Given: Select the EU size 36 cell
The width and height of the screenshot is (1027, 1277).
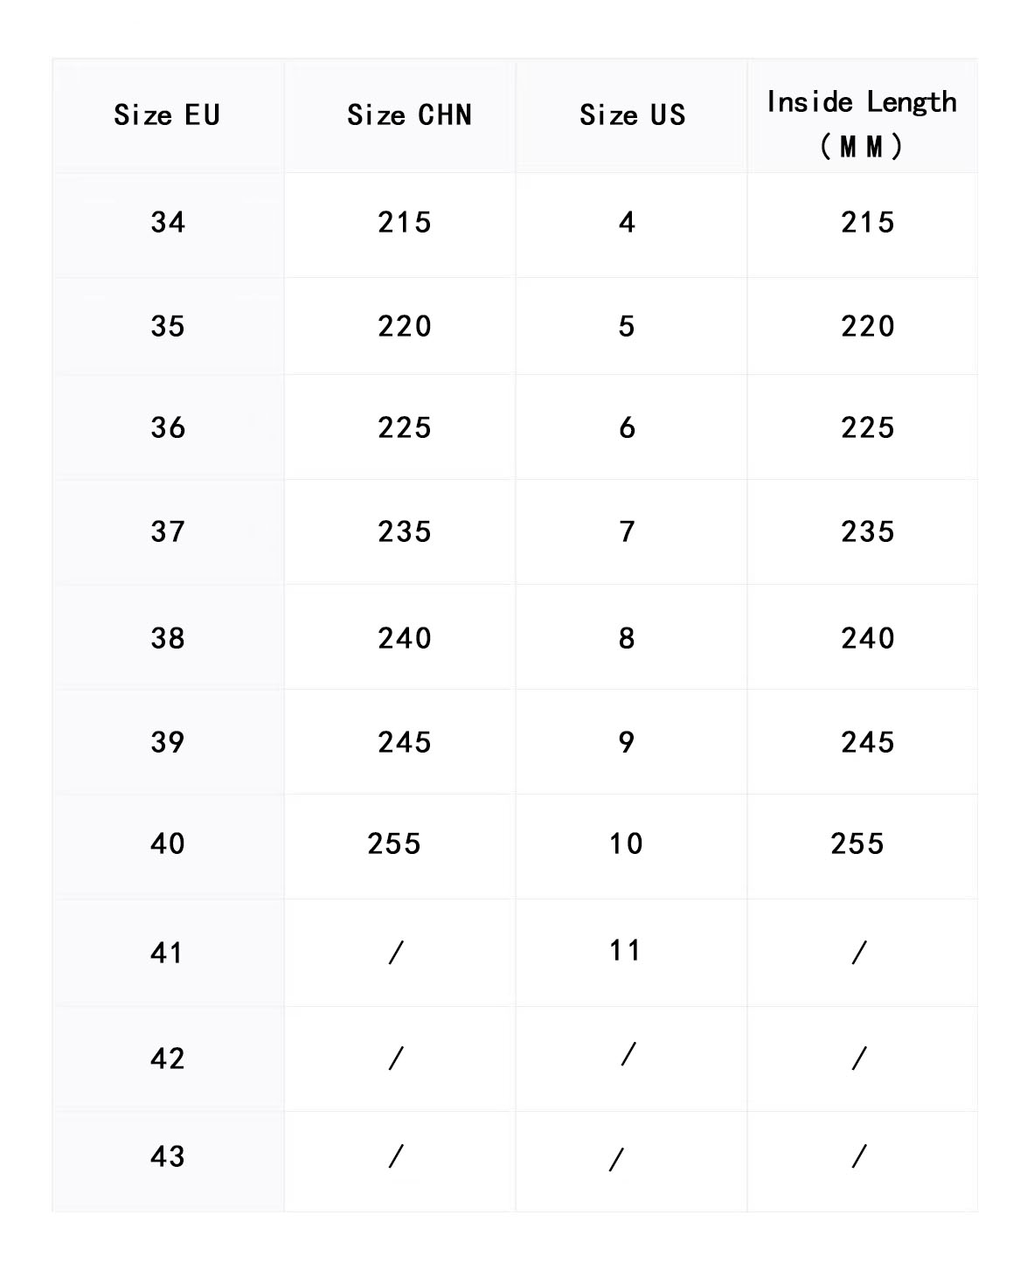Looking at the screenshot, I should [x=168, y=427].
